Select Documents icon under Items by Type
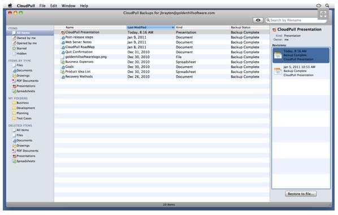 click(x=14, y=71)
